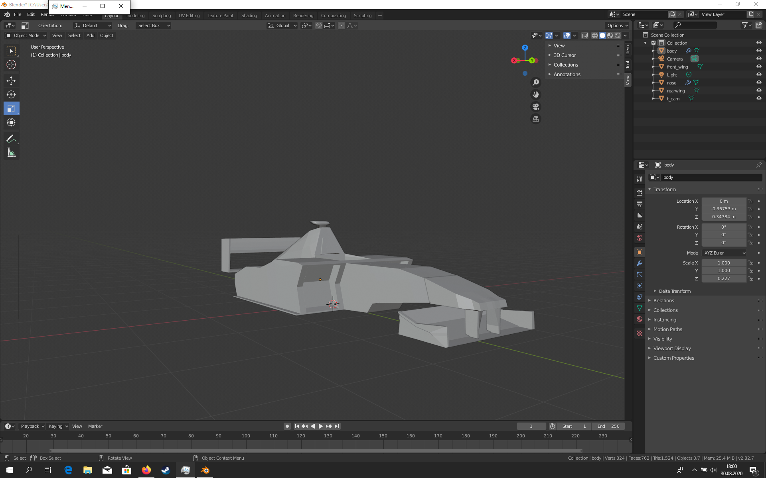Screen dimensions: 766x478
Task: Click the End frame 250 field
Action: coord(608,426)
